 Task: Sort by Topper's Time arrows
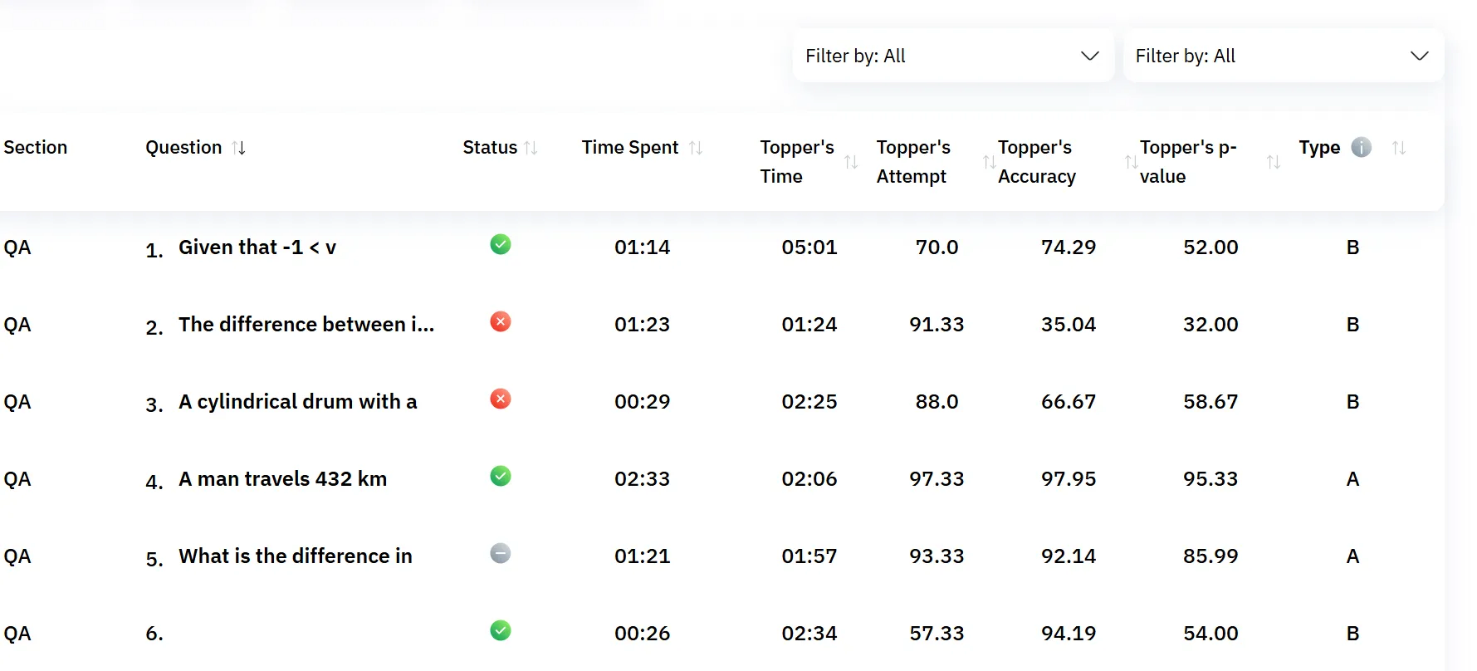tap(851, 162)
